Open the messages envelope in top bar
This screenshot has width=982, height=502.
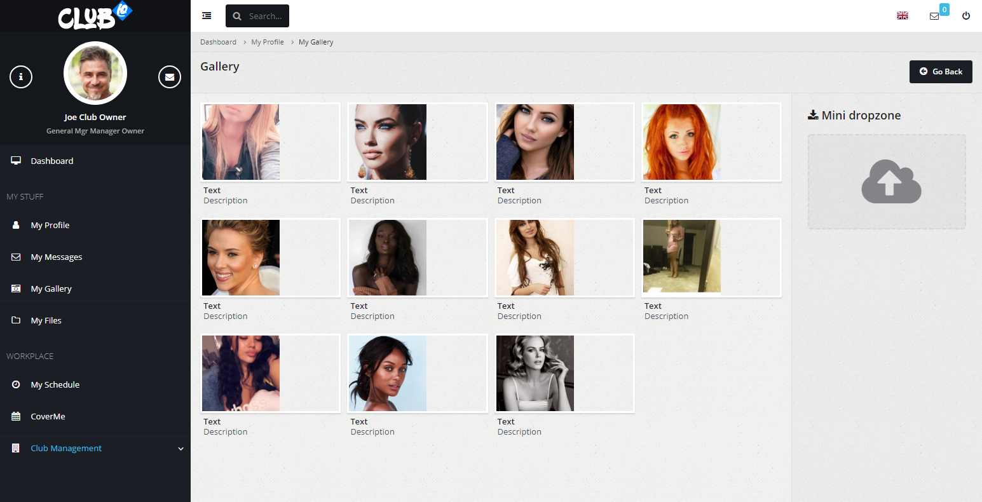click(934, 17)
